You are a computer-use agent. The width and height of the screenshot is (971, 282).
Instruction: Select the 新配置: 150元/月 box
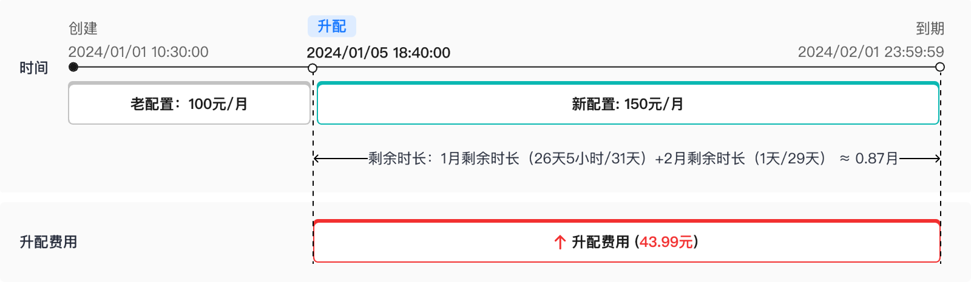point(628,103)
